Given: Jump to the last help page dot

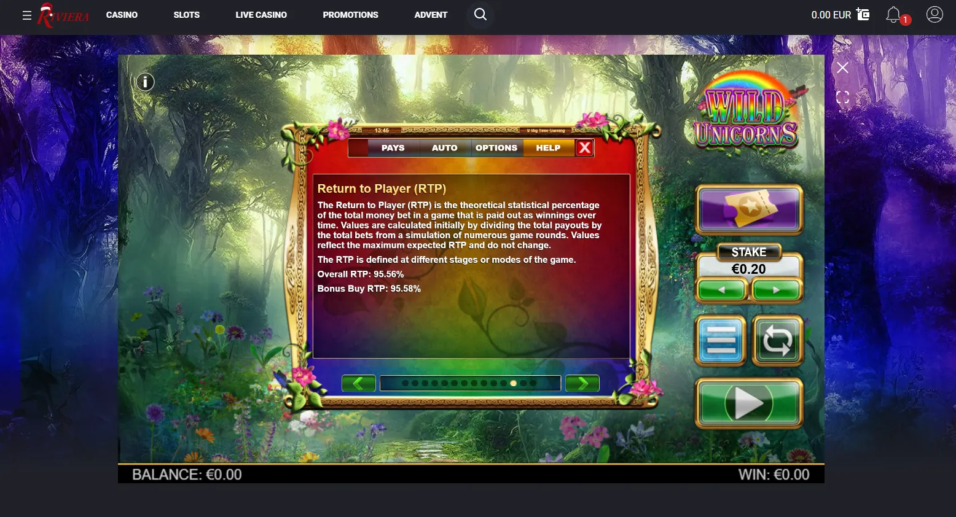Looking at the screenshot, I should (533, 383).
